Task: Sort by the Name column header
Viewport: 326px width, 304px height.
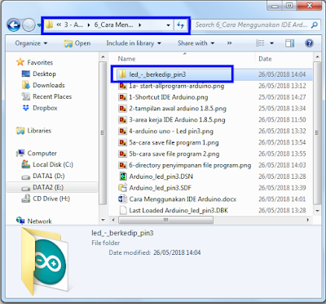Action: [126, 59]
